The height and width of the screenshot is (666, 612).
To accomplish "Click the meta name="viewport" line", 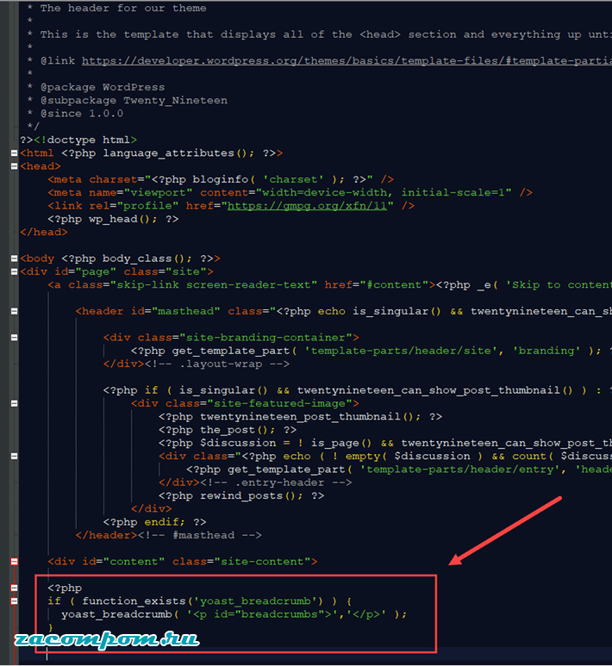I will [x=290, y=192].
